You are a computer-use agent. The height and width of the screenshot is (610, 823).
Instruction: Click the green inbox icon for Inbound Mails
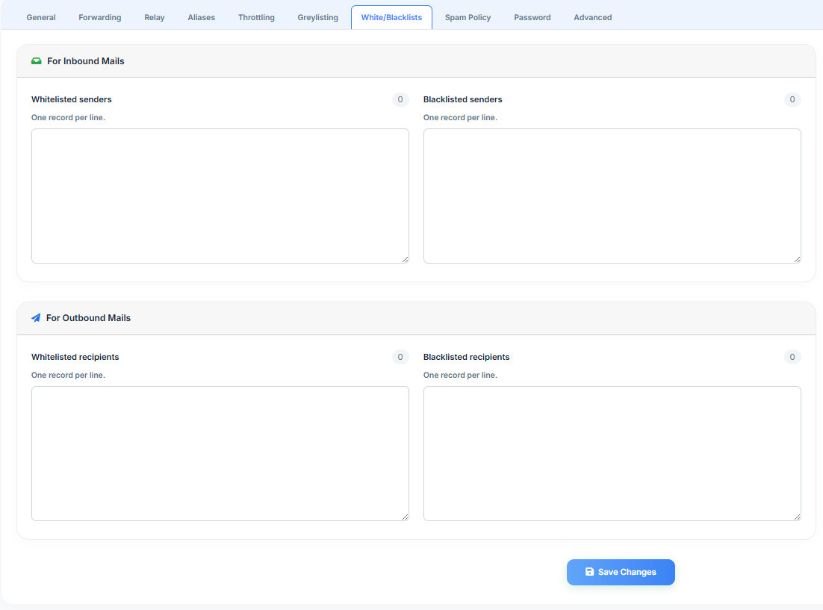(36, 61)
